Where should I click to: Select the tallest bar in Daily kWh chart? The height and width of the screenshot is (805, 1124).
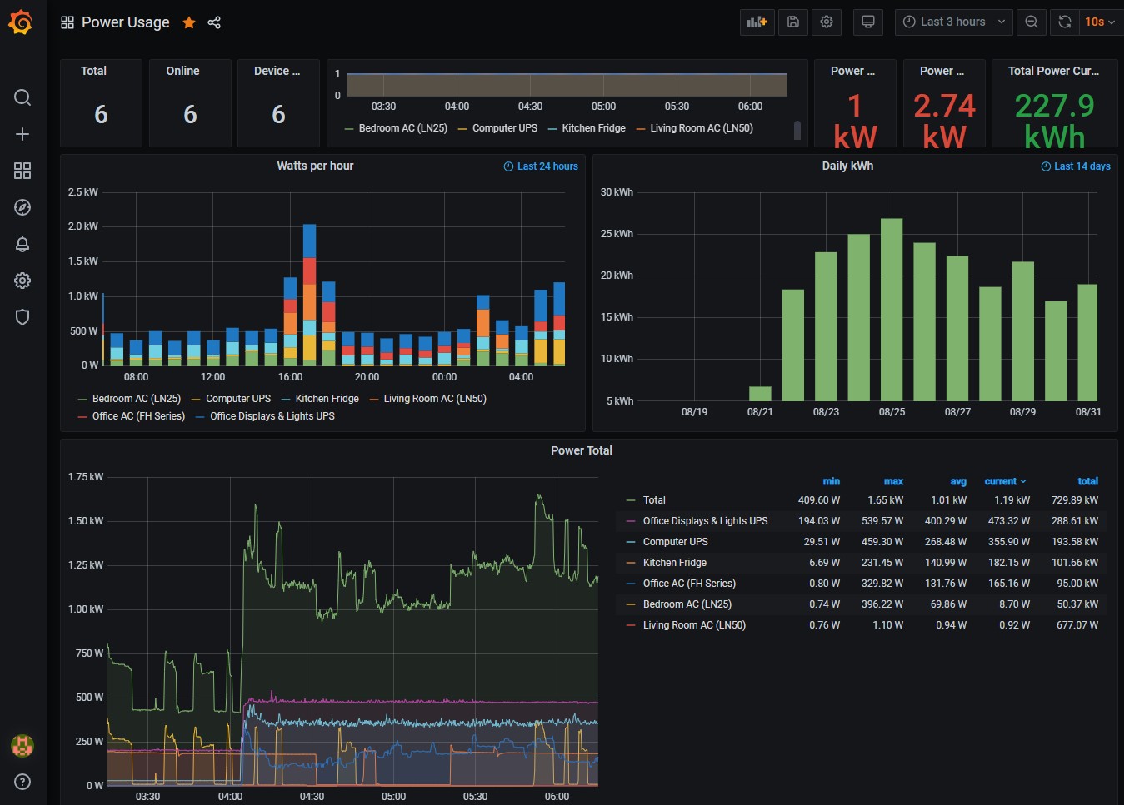coord(892,310)
